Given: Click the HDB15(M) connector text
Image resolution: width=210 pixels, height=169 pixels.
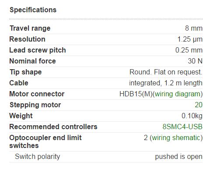Looking at the screenshot, I should (x=136, y=94).
